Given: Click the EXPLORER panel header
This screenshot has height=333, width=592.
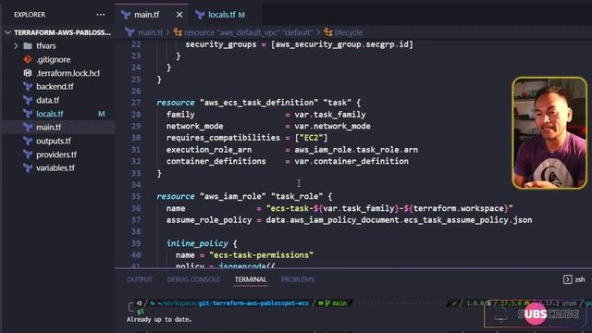Looking at the screenshot, I should (x=30, y=15).
